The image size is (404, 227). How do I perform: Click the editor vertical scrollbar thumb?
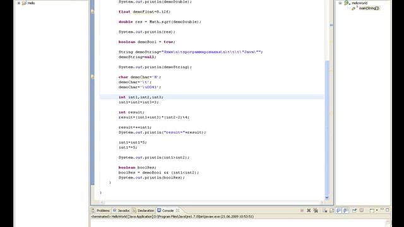tap(327, 127)
